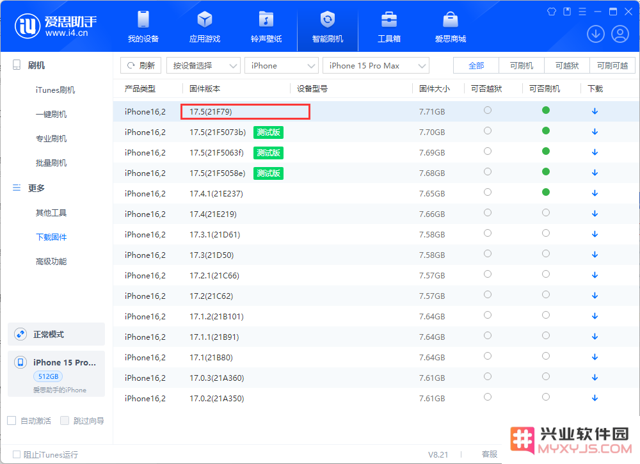Click the 客服 support link
The width and height of the screenshot is (640, 464).
click(x=490, y=454)
